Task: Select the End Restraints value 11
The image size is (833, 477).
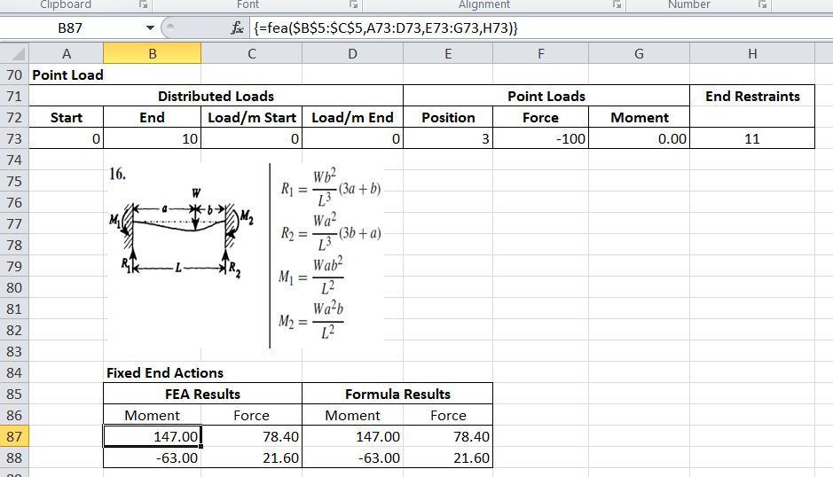Action: point(752,139)
